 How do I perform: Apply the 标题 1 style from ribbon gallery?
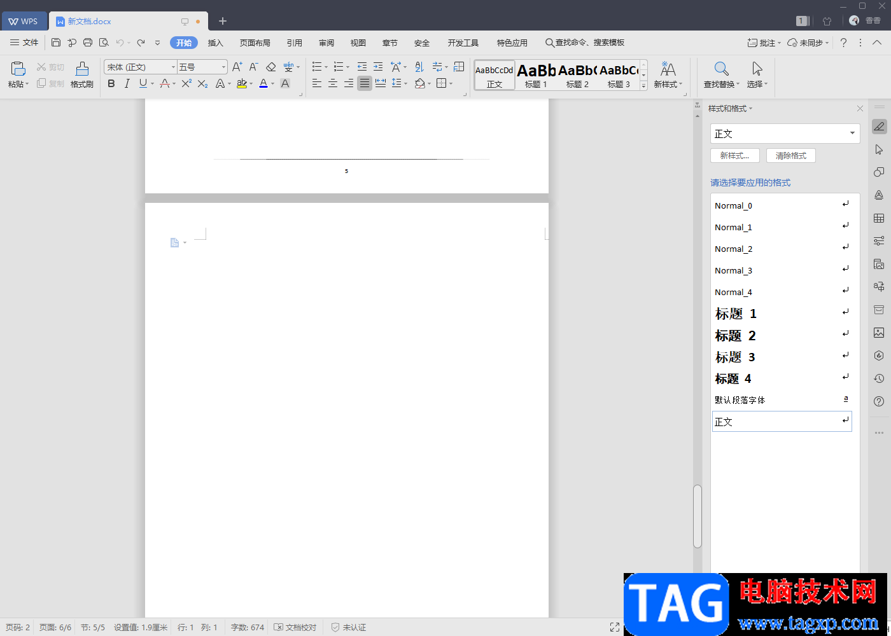point(537,75)
